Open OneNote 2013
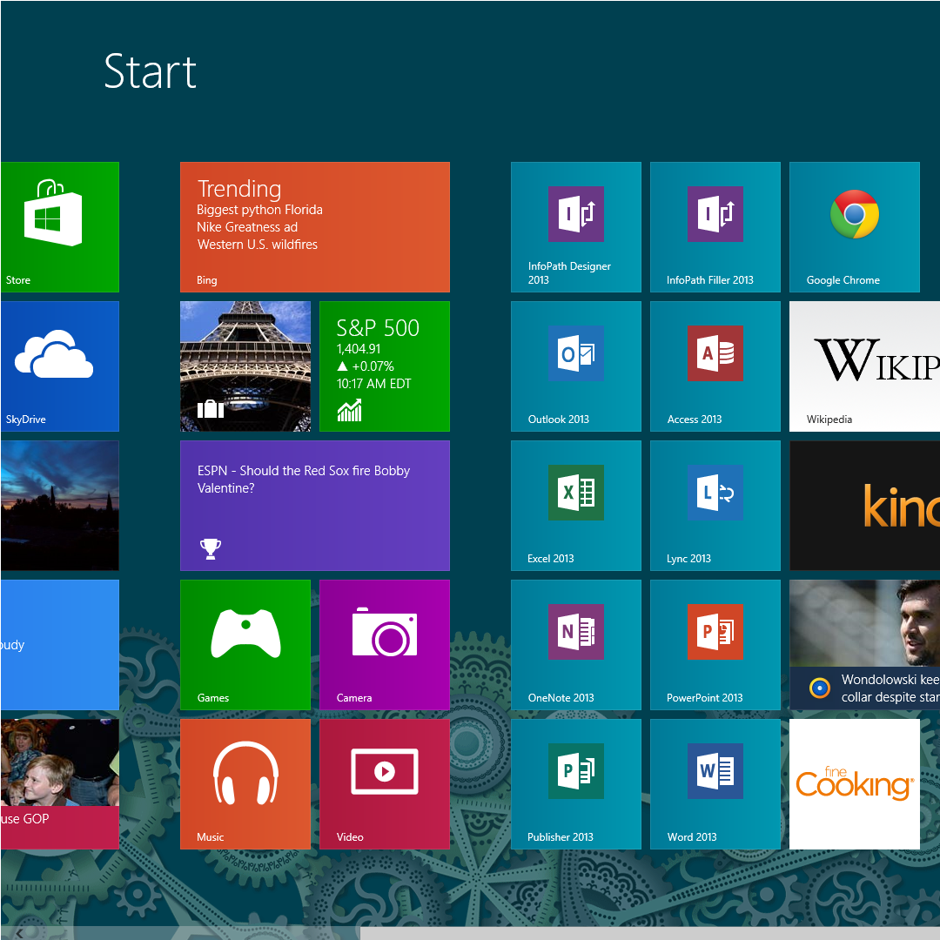 (x=575, y=644)
